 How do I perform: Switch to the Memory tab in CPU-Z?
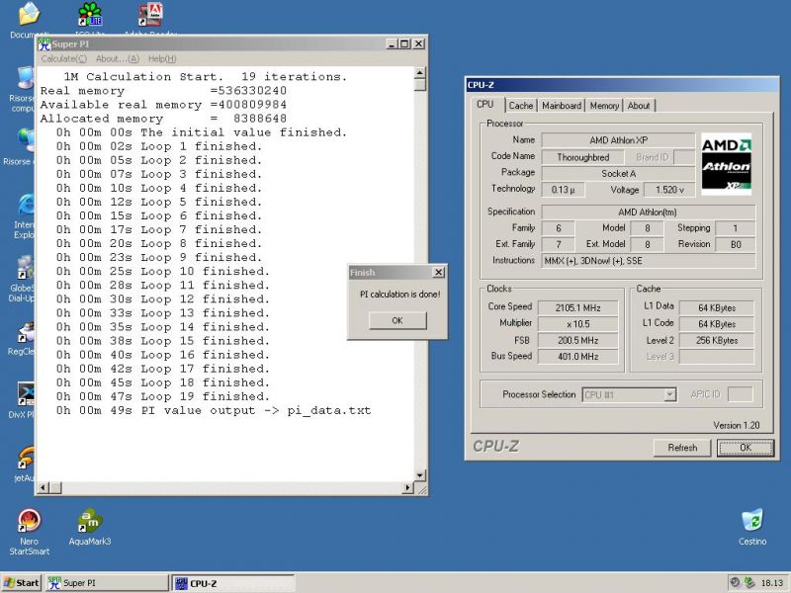pos(604,106)
